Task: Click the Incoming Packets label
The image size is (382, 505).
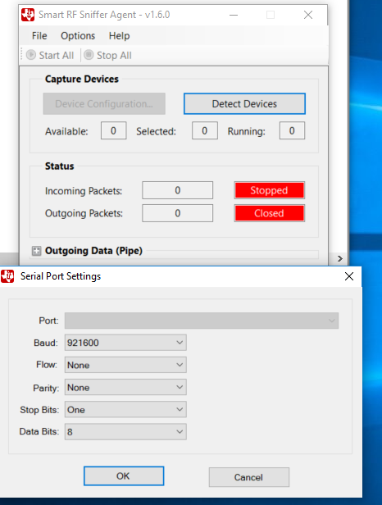Action: click(x=84, y=191)
